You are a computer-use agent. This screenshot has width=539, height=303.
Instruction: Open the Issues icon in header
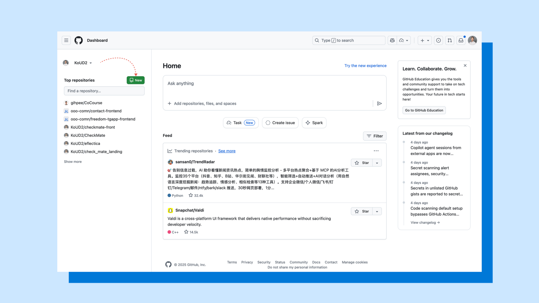tap(439, 40)
